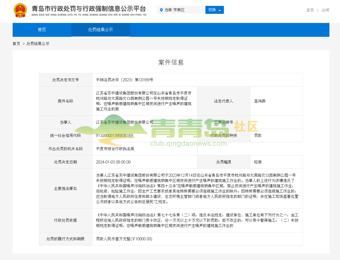Click the current district field 市南区

click(x=181, y=10)
